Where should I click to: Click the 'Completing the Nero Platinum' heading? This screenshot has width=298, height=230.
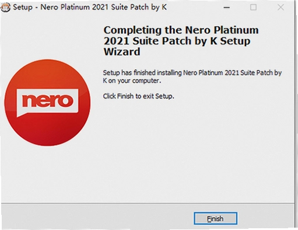tap(181, 41)
